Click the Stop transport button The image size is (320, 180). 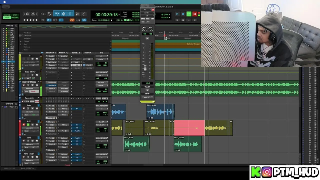click(183, 14)
